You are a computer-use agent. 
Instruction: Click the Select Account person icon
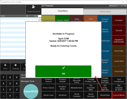click(x=34, y=7)
